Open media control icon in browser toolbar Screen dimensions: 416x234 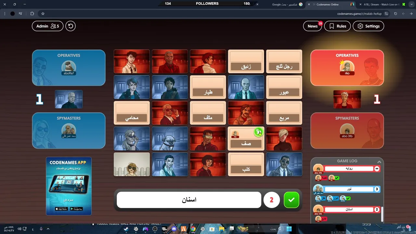(20, 14)
